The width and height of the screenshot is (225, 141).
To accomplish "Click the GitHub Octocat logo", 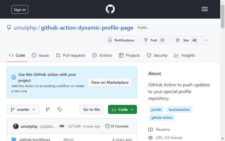I will point(110,9).
